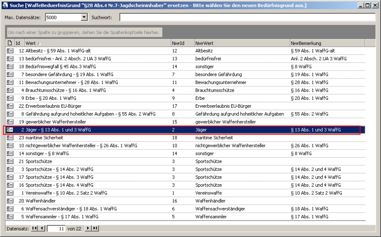The width and height of the screenshot is (381, 237).
Task: Jump to the first record
Action: tap(35, 229)
